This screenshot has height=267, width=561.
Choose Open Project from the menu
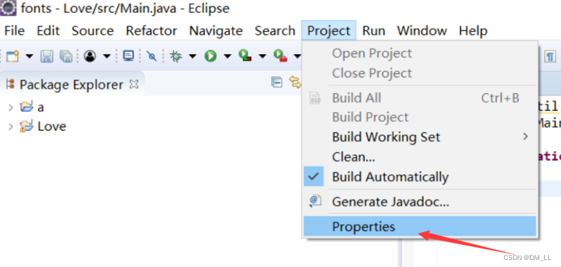420,53
